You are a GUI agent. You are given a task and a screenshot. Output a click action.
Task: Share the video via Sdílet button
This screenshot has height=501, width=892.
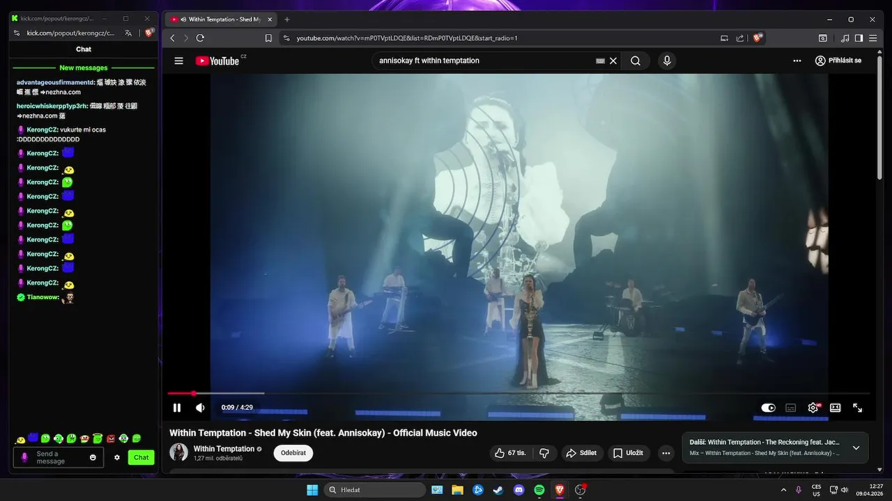pos(581,453)
